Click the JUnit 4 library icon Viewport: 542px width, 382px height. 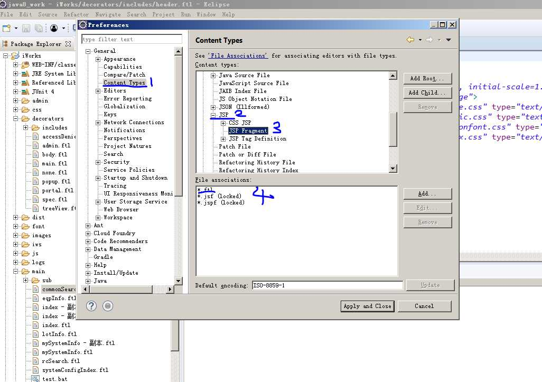pos(25,91)
